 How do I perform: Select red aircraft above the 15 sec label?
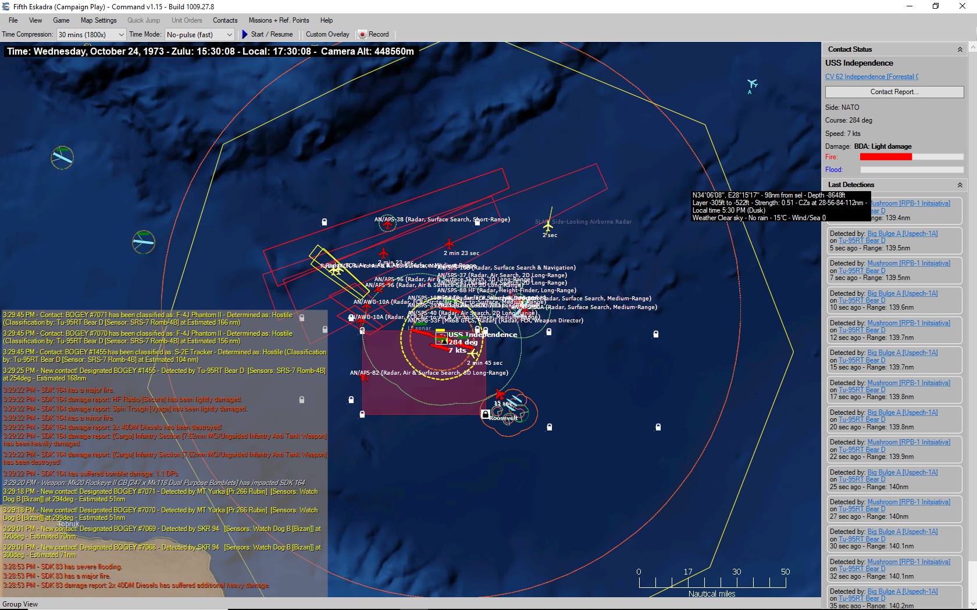click(499, 394)
